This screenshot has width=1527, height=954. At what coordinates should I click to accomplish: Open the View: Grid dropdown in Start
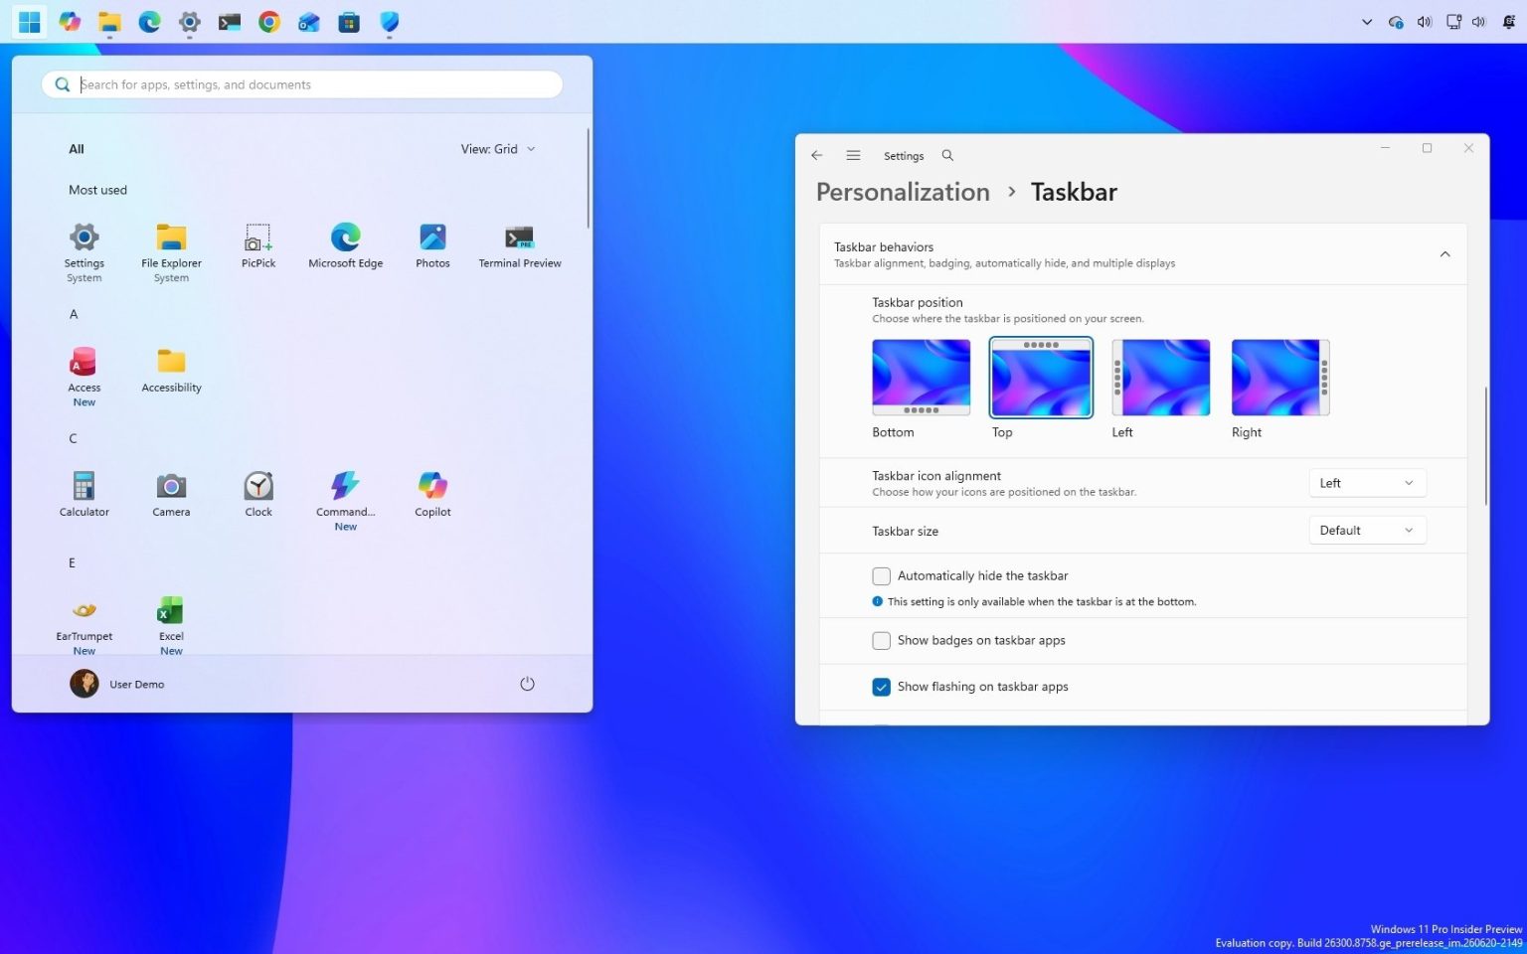click(x=498, y=149)
